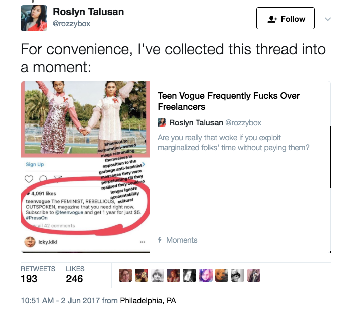Screen dimensions: 353x314
Task: View the 193 retweets list
Action: click(x=38, y=274)
